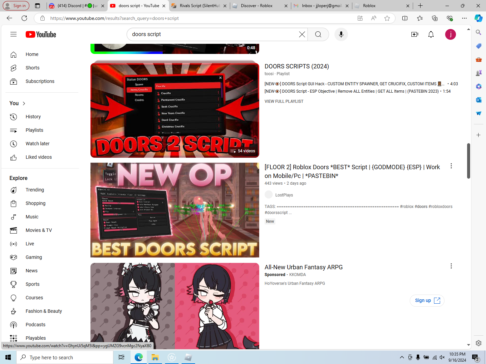This screenshot has width=486, height=364.
Task: Open Task View on the taskbar
Action: coord(122,357)
